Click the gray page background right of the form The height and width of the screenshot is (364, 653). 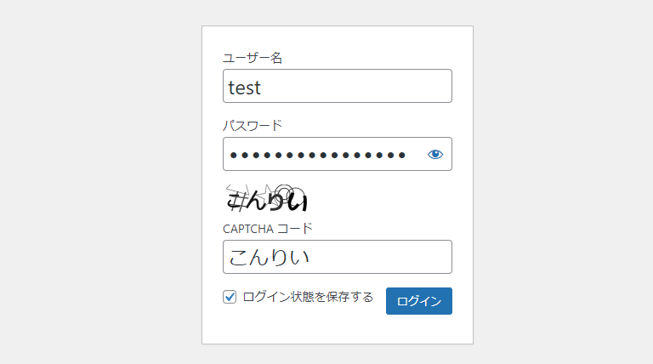pyautogui.click(x=561, y=182)
